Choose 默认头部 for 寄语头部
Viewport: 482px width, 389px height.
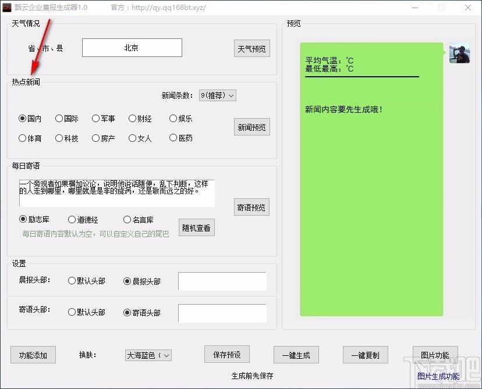(87, 312)
